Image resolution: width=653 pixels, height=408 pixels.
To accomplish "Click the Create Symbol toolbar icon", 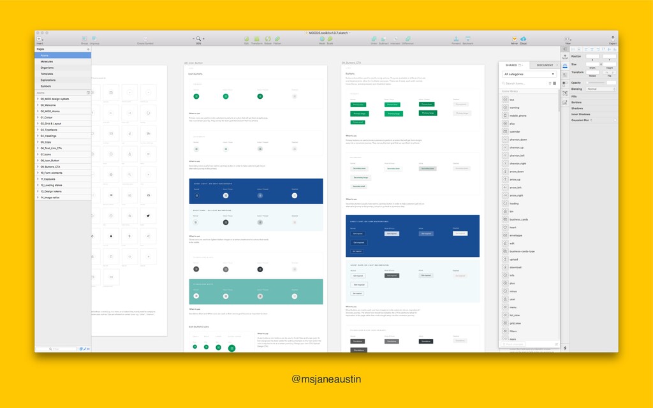I will [x=145, y=40].
